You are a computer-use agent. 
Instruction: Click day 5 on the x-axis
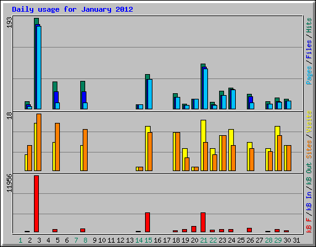57,240
